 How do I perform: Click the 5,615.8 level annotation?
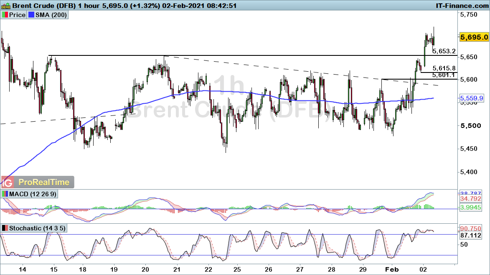pyautogui.click(x=444, y=68)
